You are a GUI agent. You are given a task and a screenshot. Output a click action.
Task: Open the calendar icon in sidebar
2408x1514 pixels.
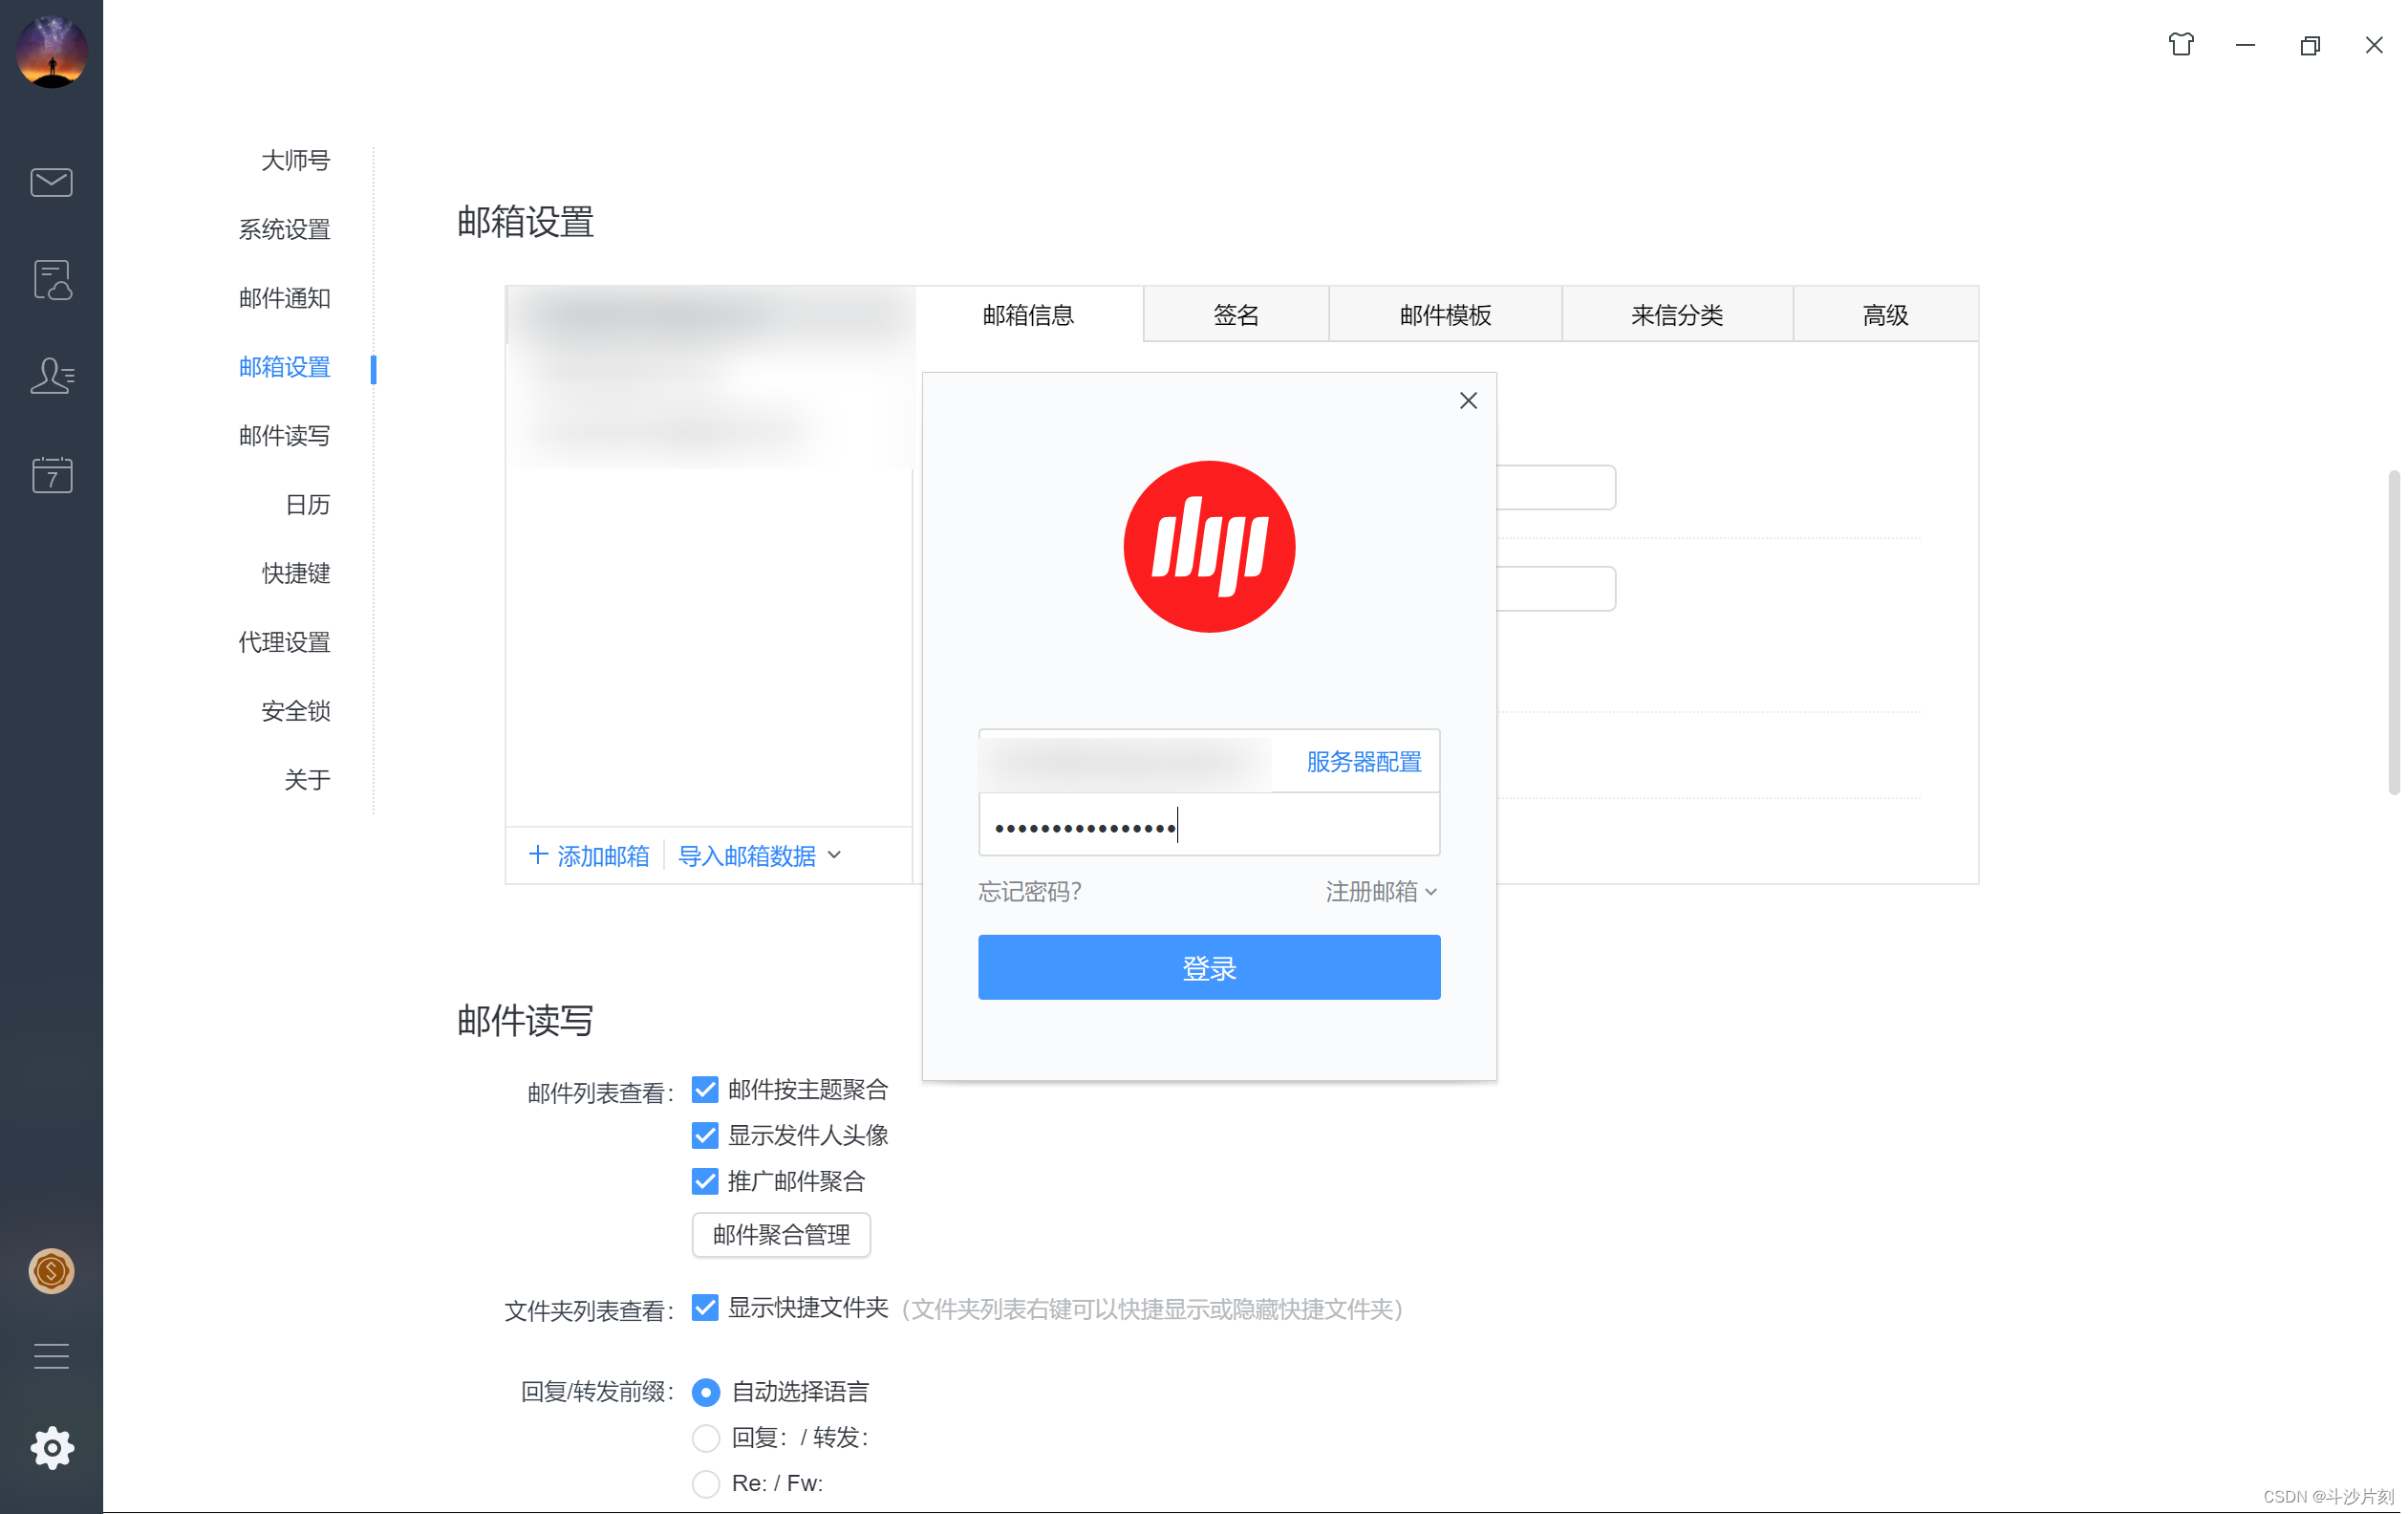tap(51, 475)
